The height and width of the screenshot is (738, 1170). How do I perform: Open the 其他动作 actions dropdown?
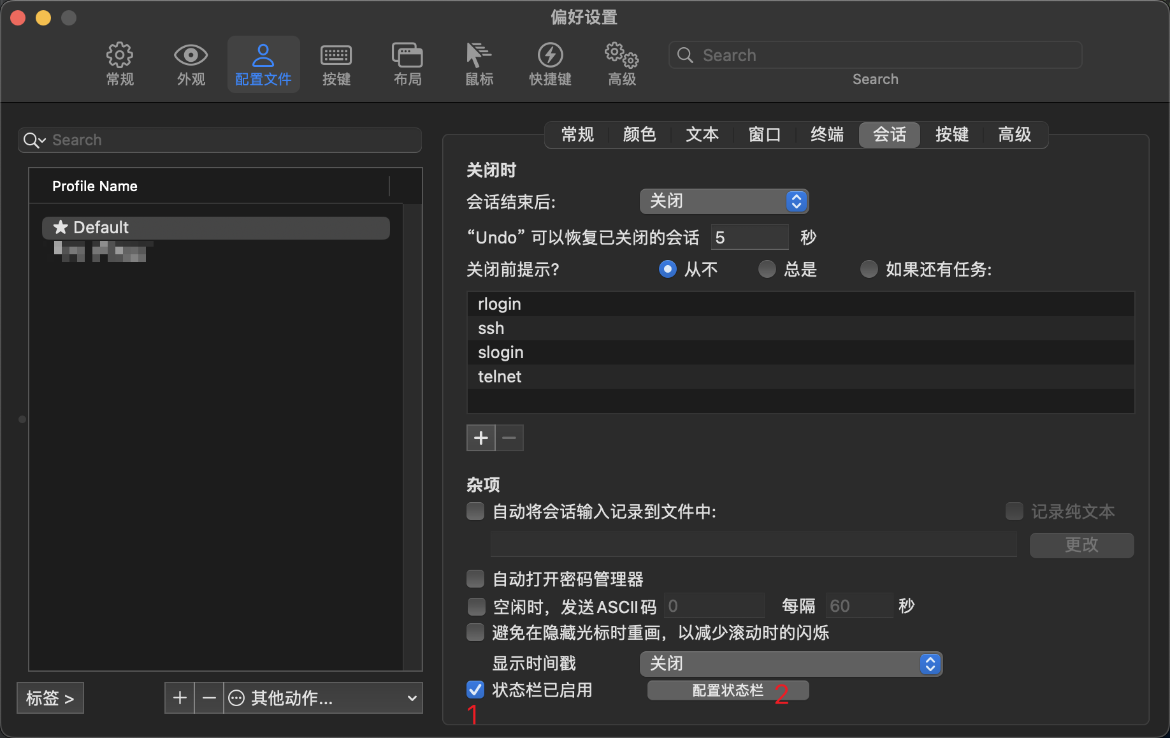click(324, 698)
